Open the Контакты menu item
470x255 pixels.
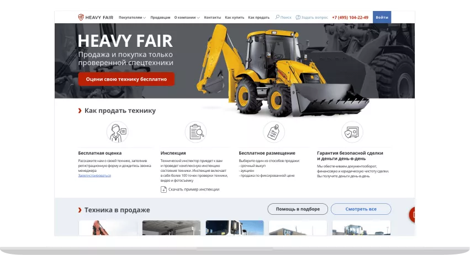212,18
